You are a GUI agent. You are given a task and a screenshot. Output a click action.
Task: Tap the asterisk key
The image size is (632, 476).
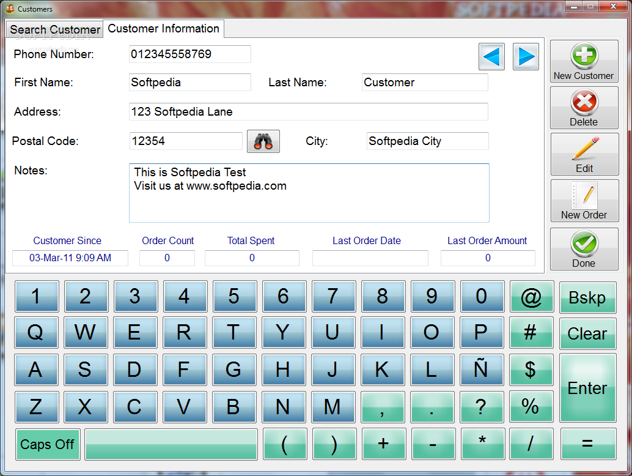483,444
